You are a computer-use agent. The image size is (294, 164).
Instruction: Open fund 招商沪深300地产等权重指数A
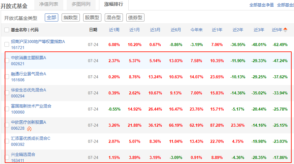click(x=38, y=42)
